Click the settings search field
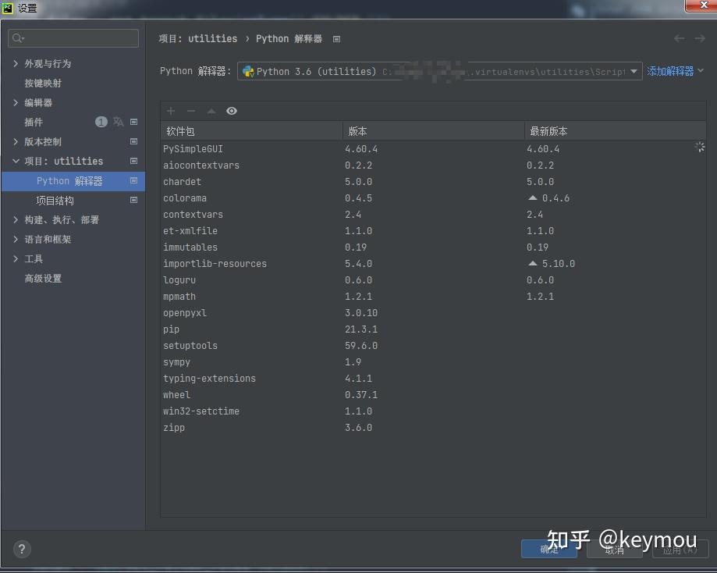This screenshot has width=717, height=573. tap(73, 37)
